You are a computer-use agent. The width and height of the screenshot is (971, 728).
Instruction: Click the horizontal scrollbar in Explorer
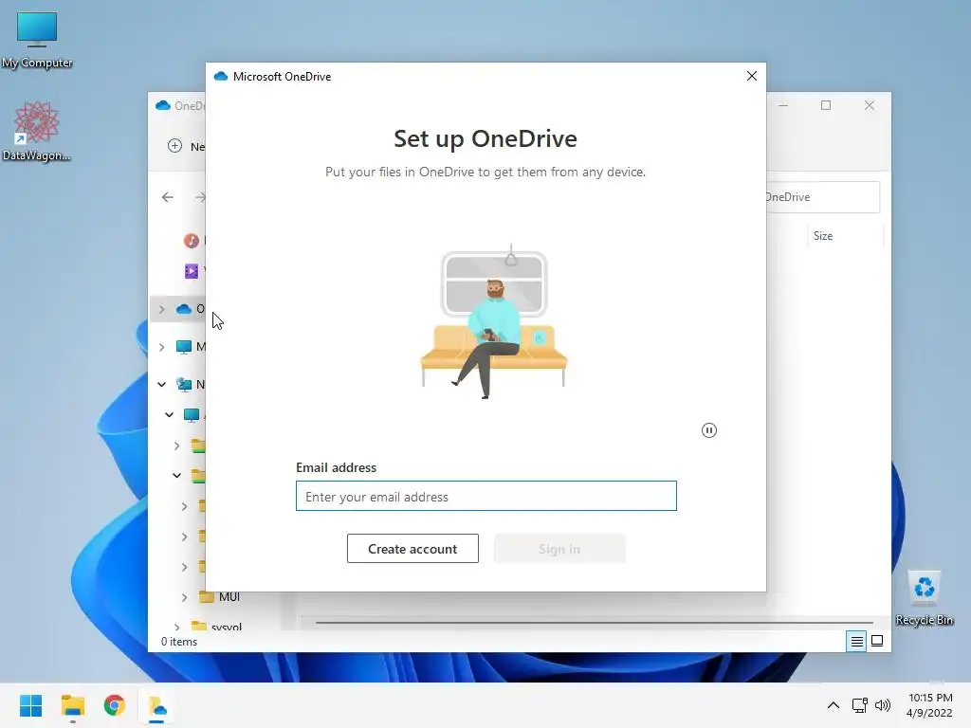tap(594, 622)
